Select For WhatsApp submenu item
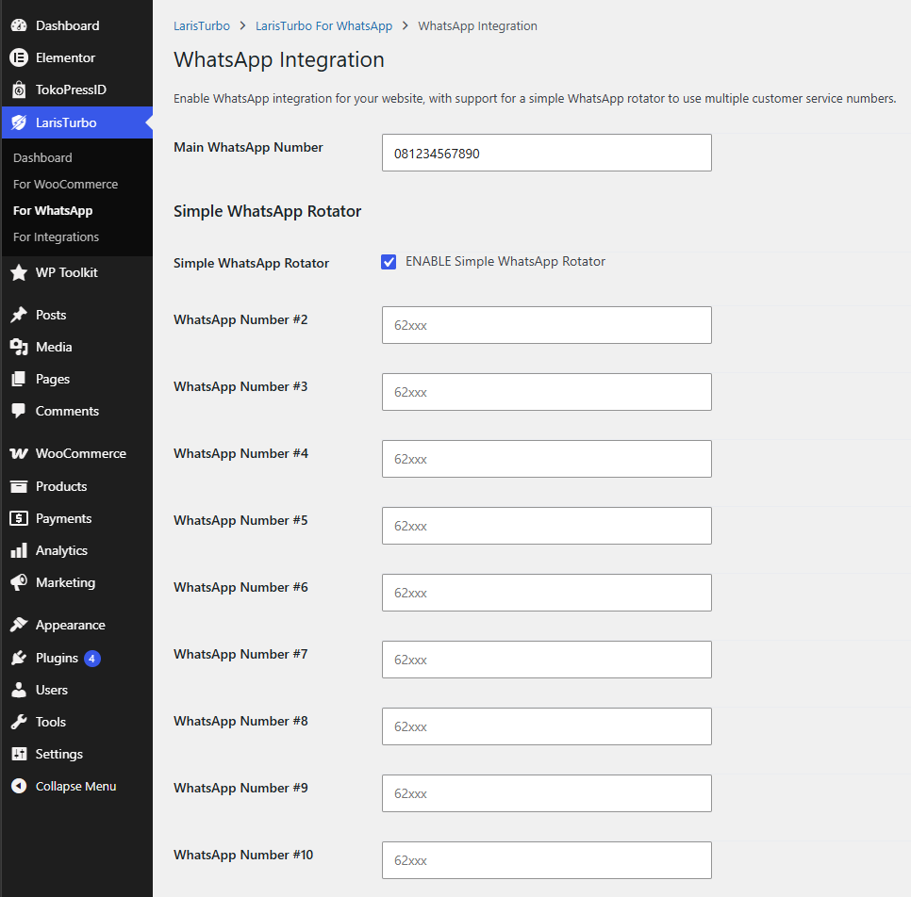Viewport: 911px width, 897px height. pos(53,210)
